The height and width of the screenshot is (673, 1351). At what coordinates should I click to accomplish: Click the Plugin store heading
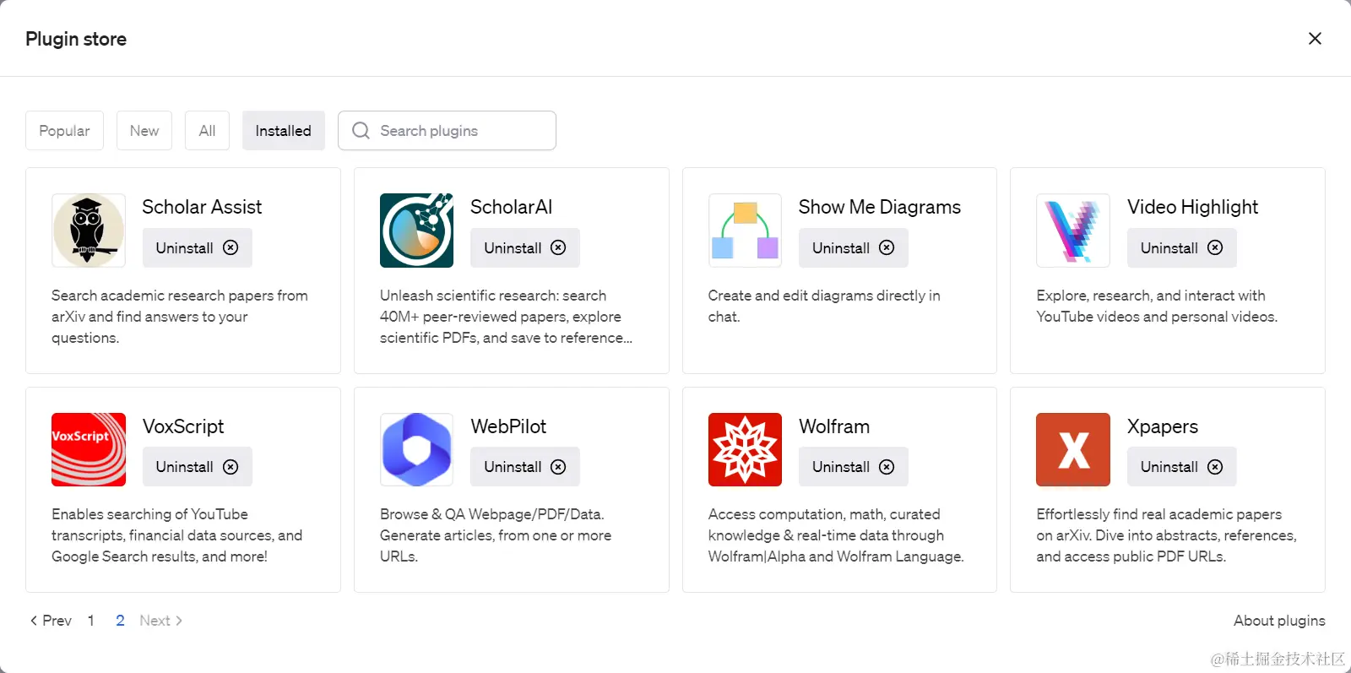click(x=76, y=39)
